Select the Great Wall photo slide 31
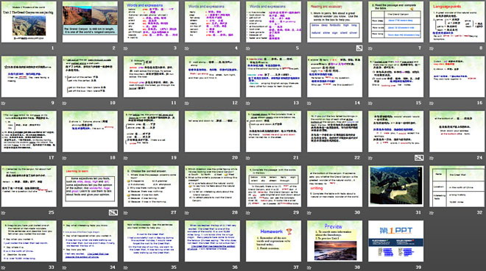Screen dimensions: 486x271 pyautogui.click(x=396, y=187)
